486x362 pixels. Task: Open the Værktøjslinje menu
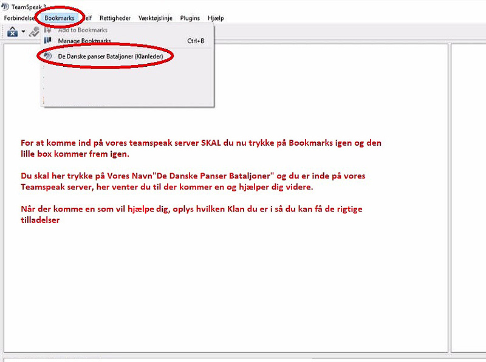tap(155, 18)
